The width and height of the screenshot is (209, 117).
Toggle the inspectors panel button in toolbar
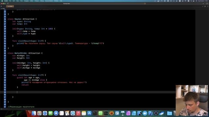pyautogui.click(x=207, y=4)
